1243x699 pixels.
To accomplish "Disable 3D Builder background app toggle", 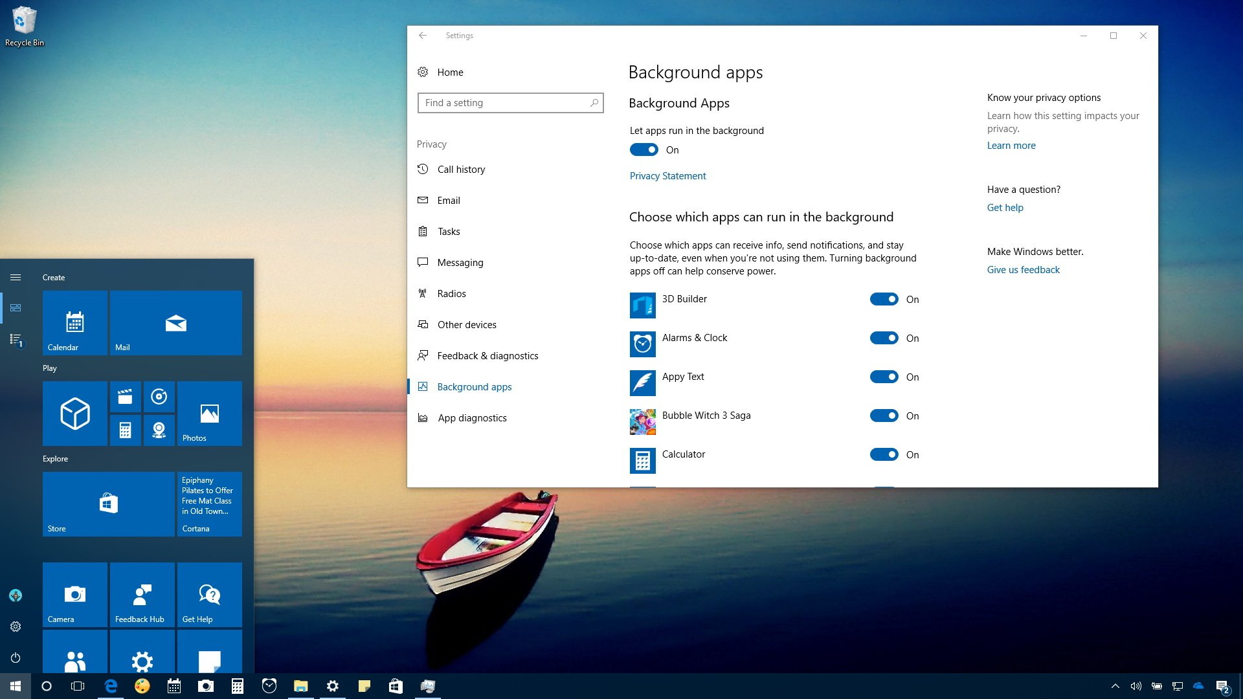I will (x=884, y=299).
